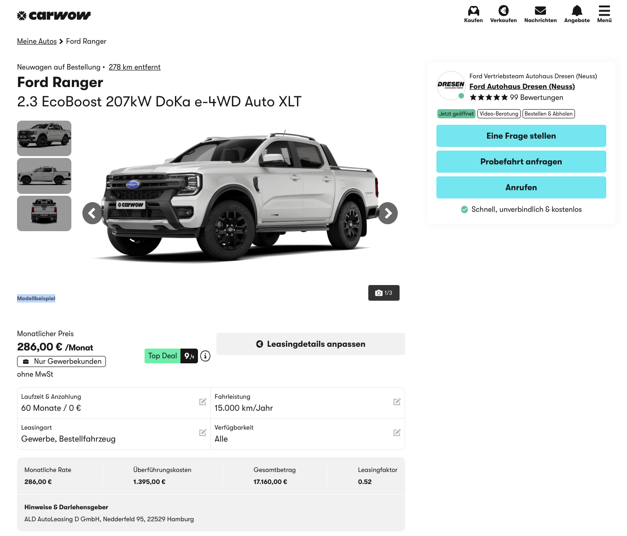Screen dimensions: 627x536
Task: Open Ford Autohaus Dresen (Neuss) dealer link
Action: (x=522, y=87)
